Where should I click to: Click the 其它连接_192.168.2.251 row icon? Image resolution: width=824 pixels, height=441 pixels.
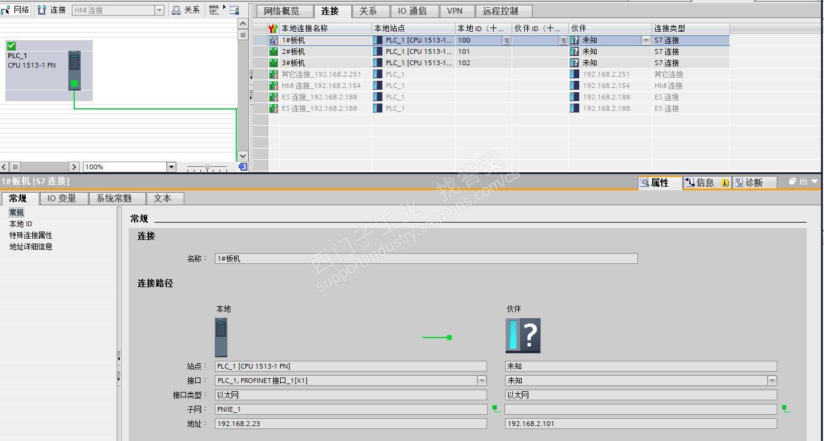(273, 74)
